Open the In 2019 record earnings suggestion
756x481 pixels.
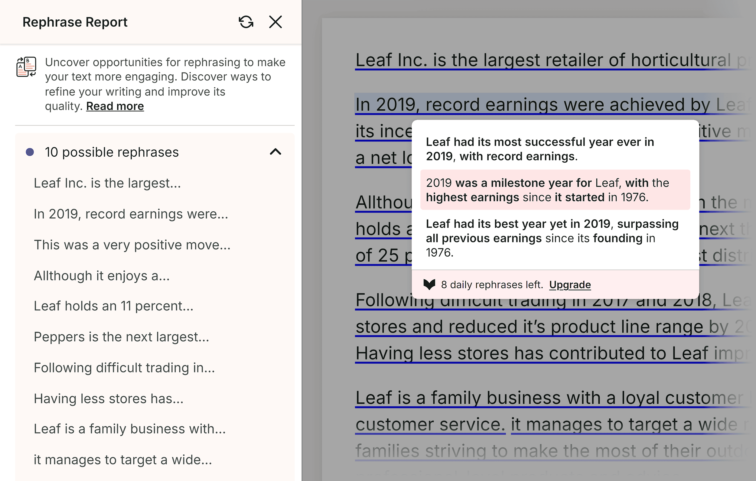(131, 214)
